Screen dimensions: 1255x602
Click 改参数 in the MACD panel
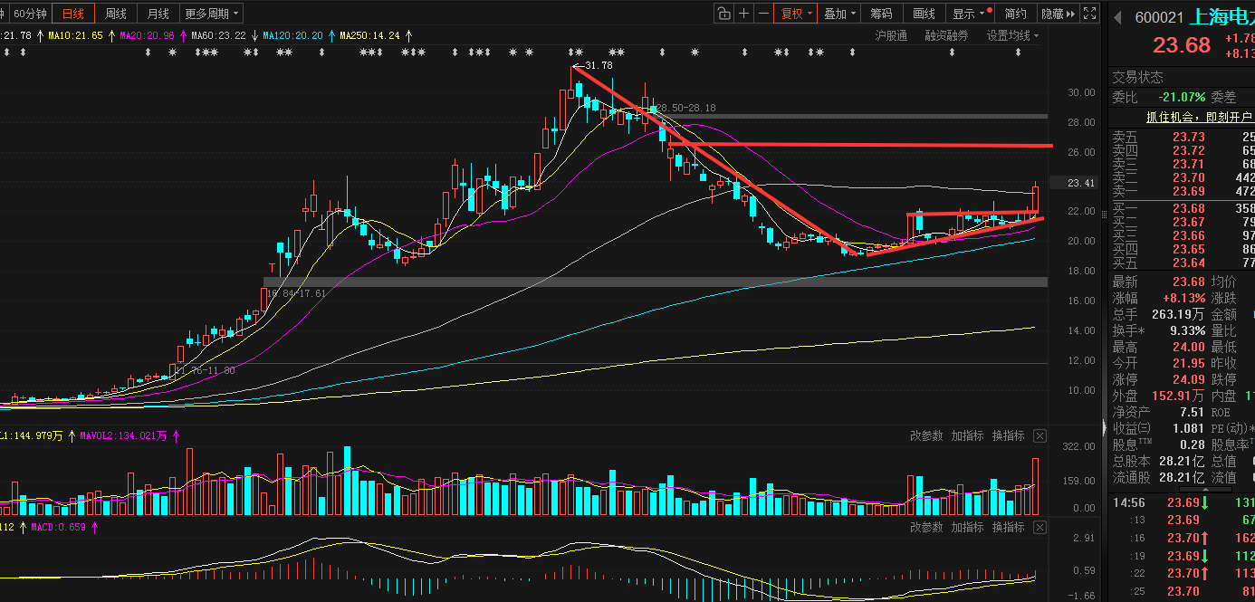[927, 527]
